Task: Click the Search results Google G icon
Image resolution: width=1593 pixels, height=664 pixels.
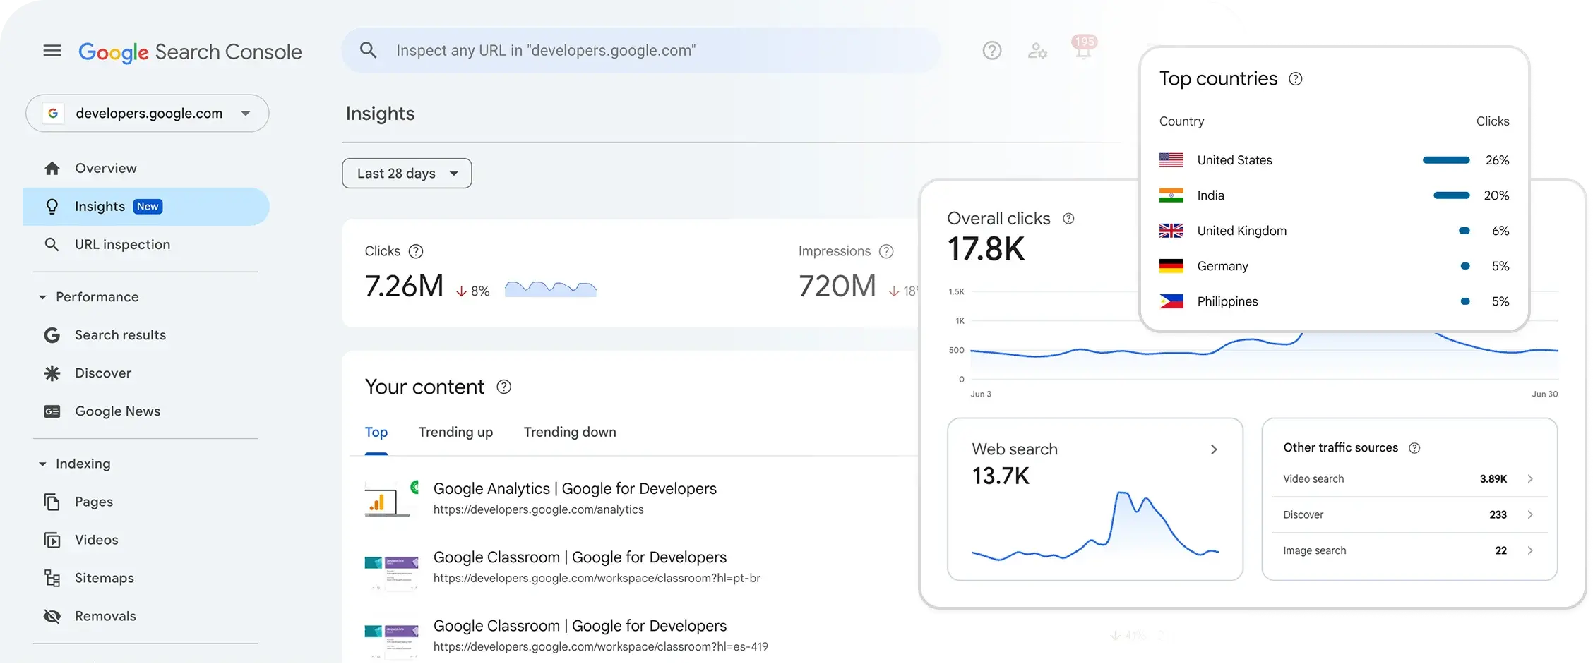Action: tap(52, 335)
